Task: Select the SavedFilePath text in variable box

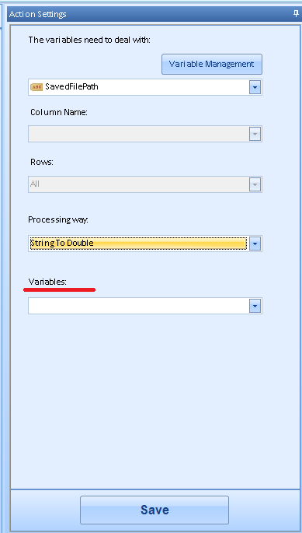Action: pos(71,86)
